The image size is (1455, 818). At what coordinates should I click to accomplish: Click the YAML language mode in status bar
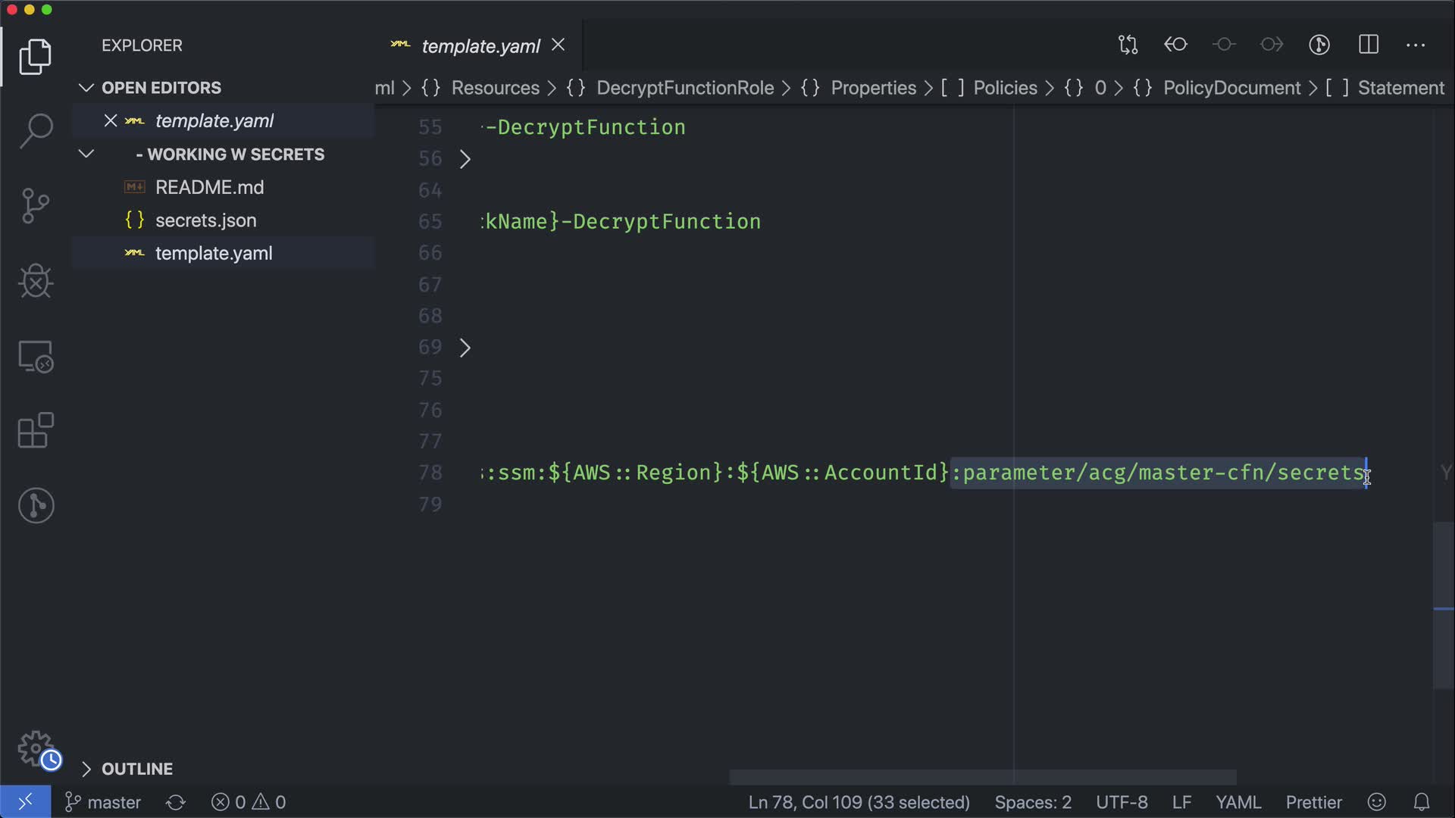pos(1238,802)
